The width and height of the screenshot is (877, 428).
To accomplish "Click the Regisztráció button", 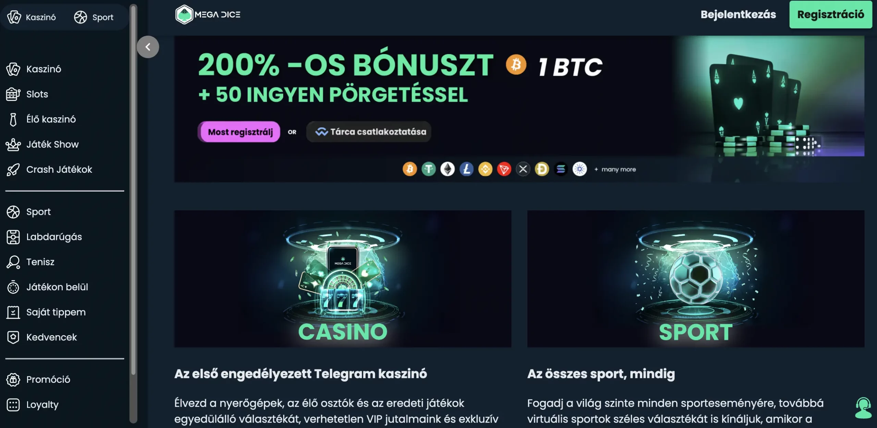I will coord(831,14).
